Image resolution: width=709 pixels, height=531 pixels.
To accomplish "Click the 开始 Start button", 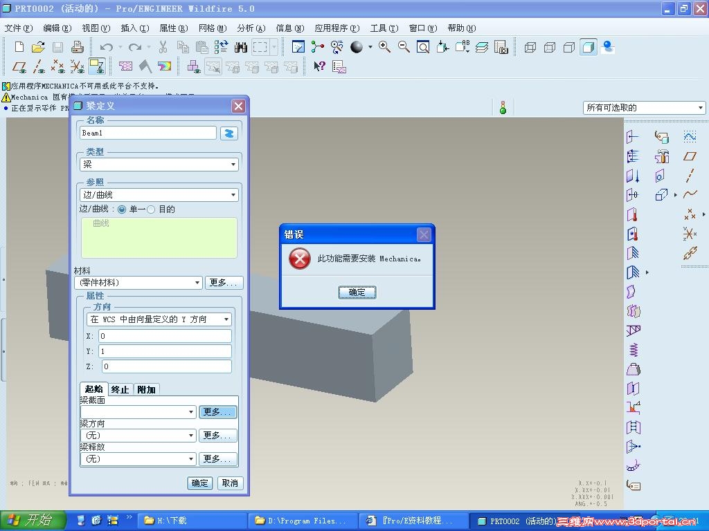I will point(33,521).
